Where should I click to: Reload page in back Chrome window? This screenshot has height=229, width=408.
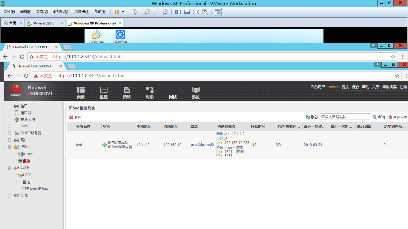(22, 57)
